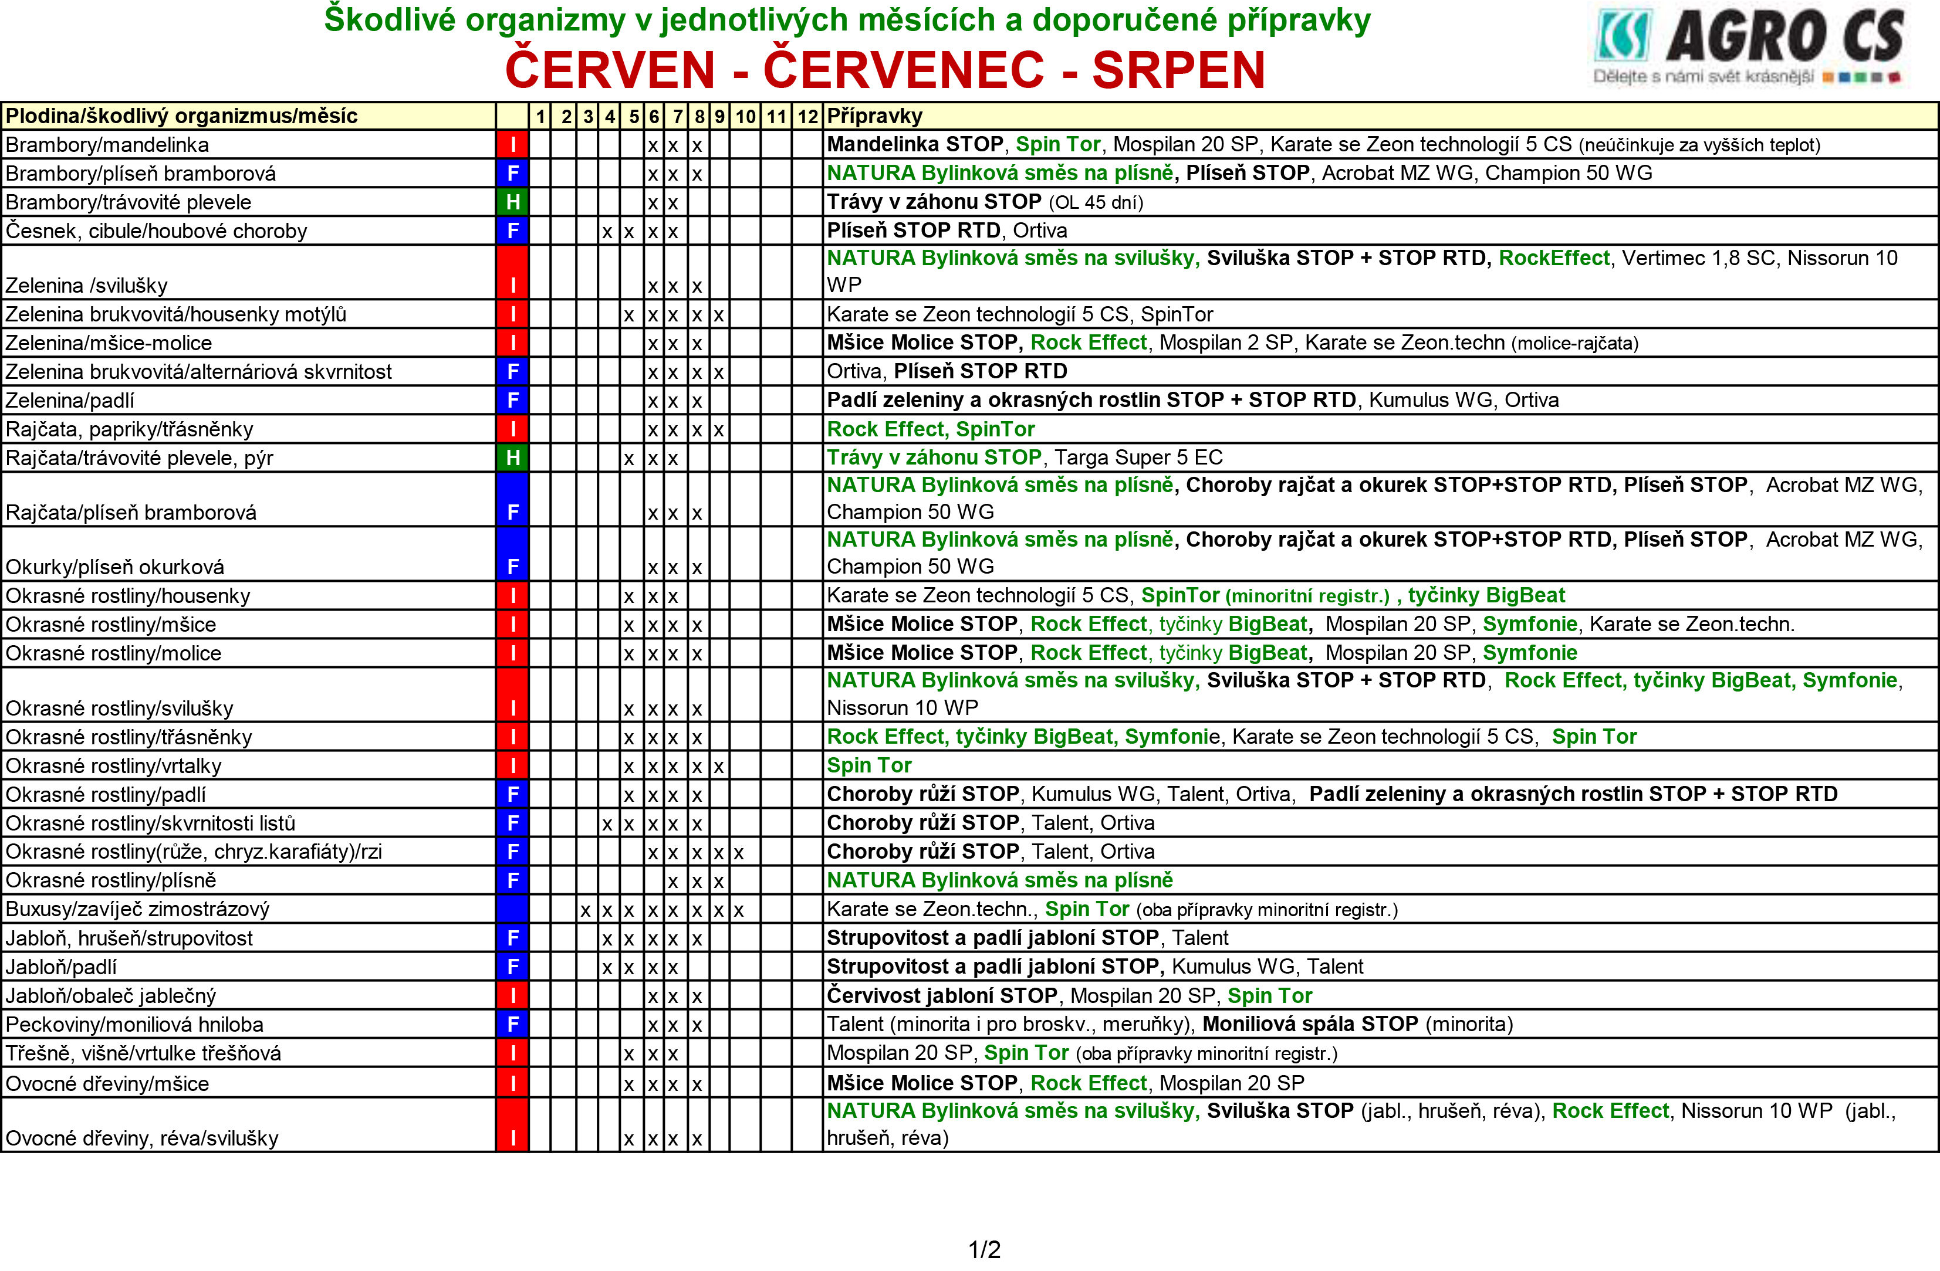Select row Rajčata/plíseň bramborová

[969, 500]
